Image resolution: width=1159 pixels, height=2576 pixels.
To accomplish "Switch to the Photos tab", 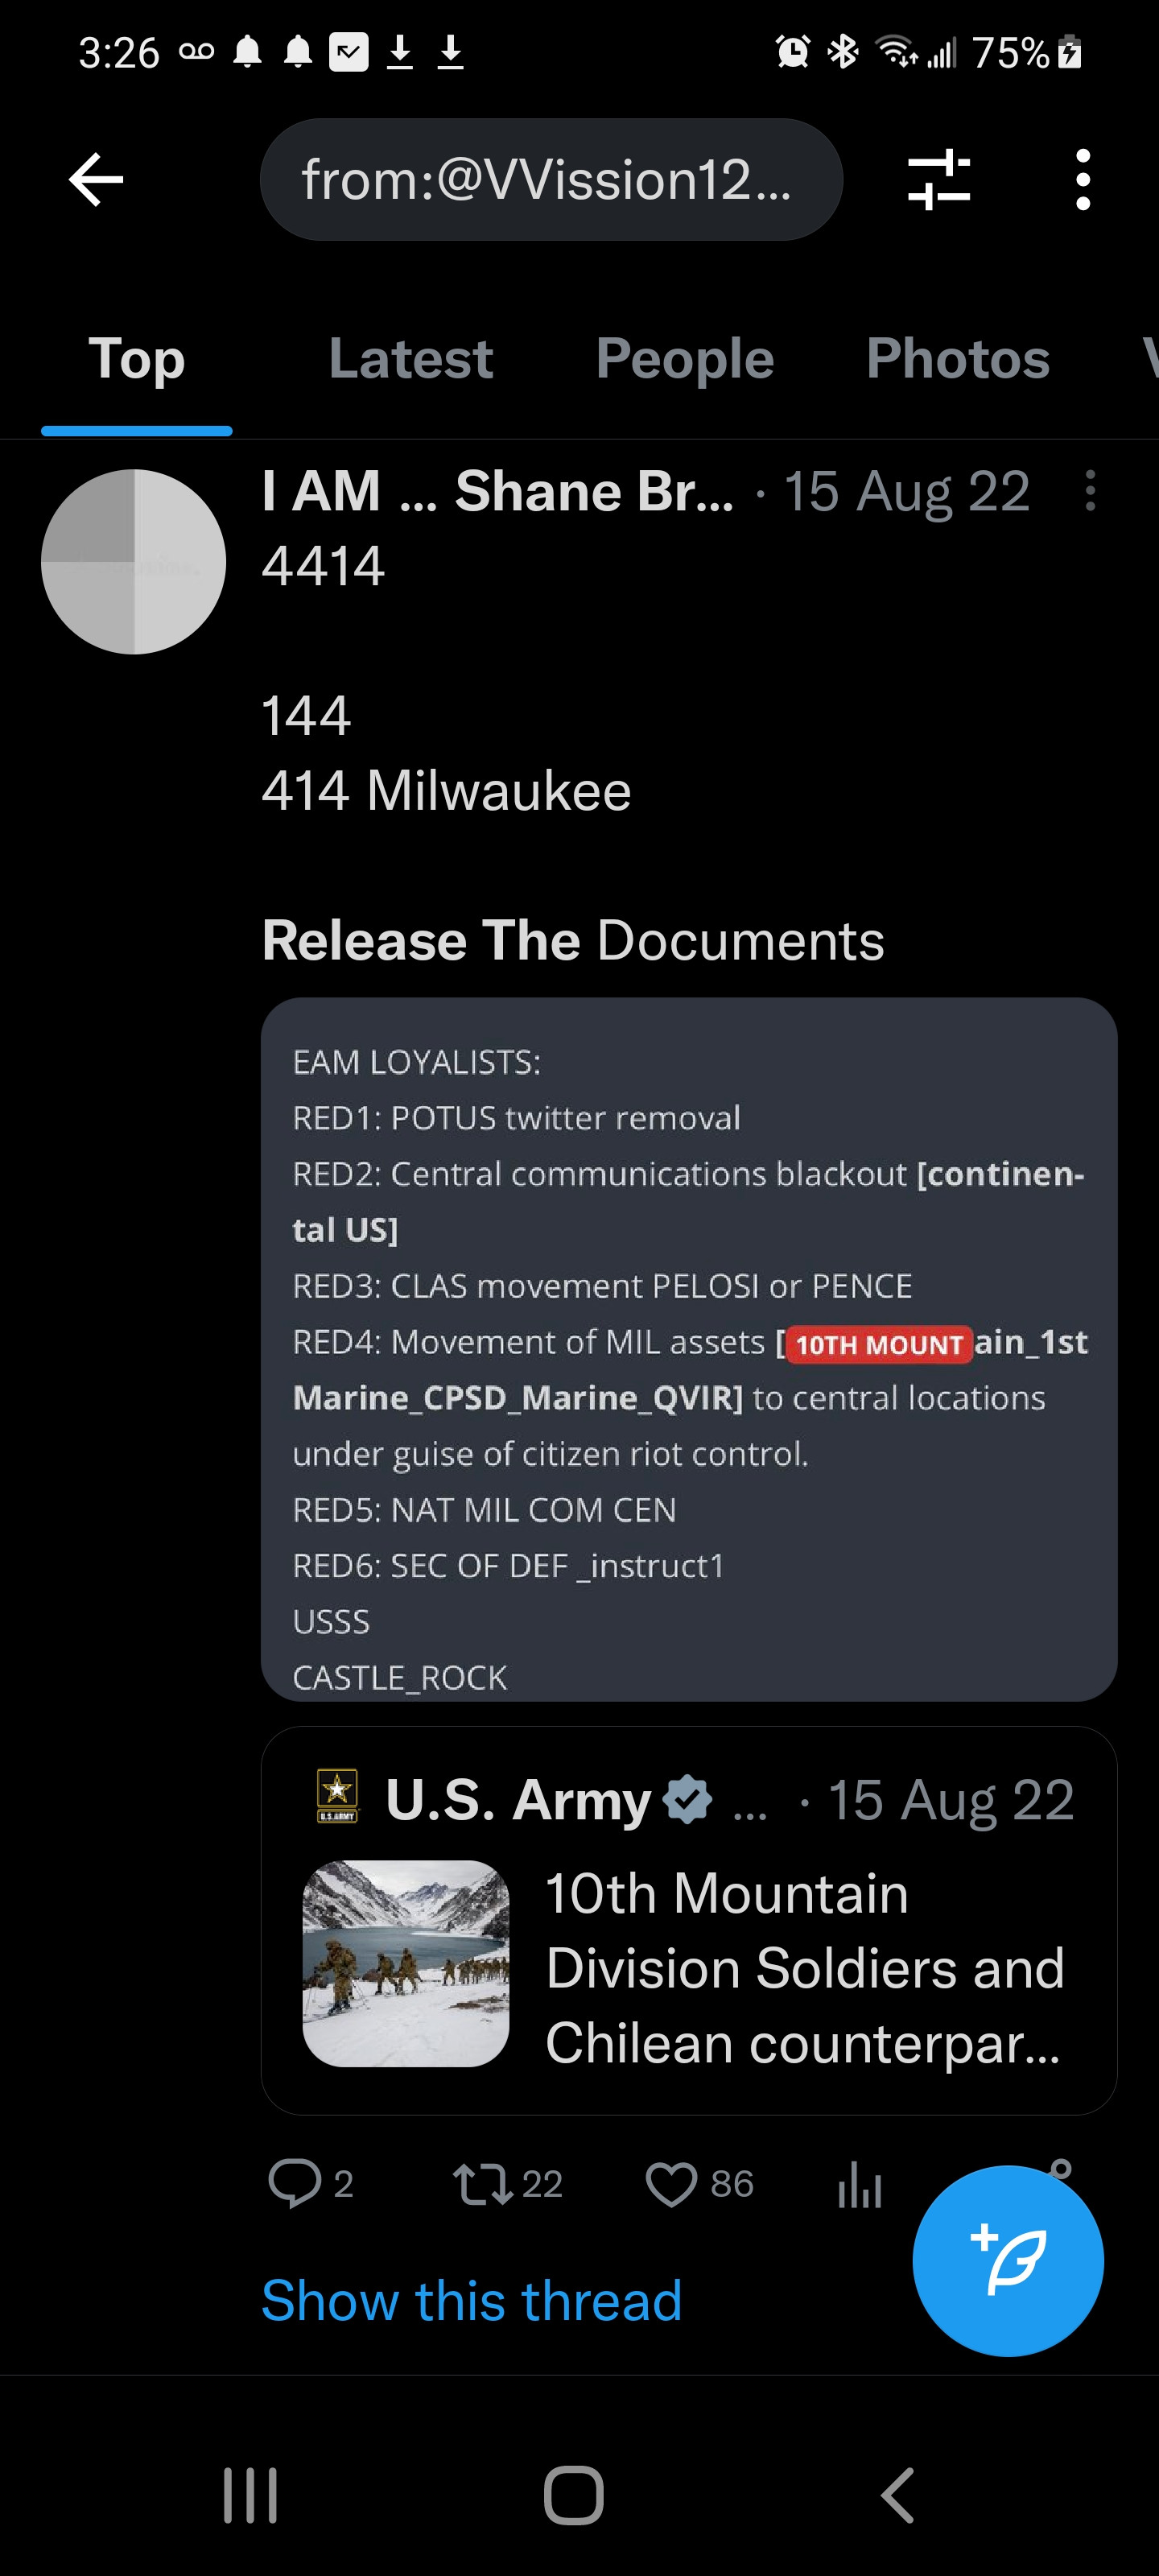I will pos(958,359).
